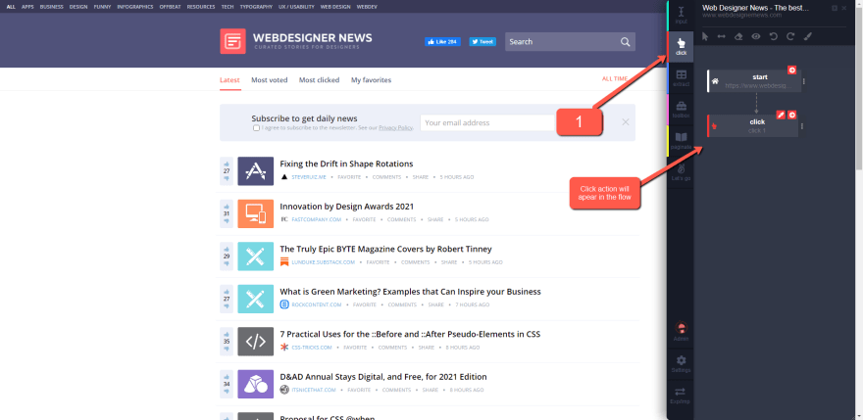Viewport: 863px width, 420px height.
Task: Click the D&AD Annual purple thumbnail
Action: click(x=255, y=384)
